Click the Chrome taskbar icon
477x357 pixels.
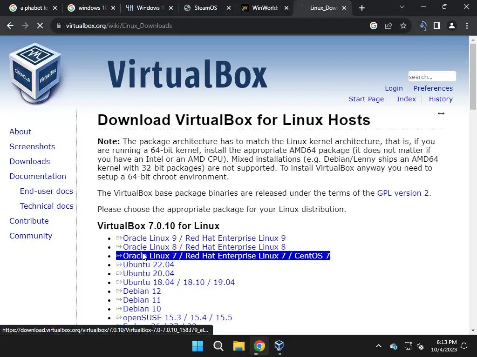(259, 346)
